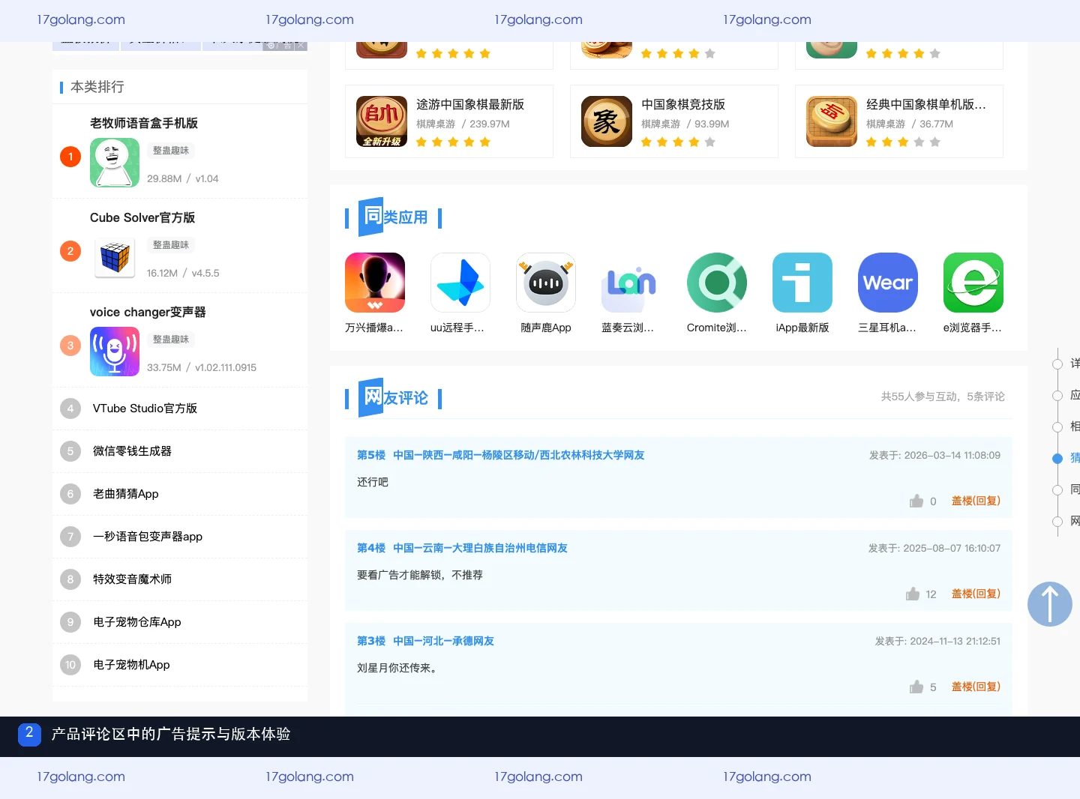1080x799 pixels.
Task: Open the e浏览器 green icon
Action: pos(973,283)
